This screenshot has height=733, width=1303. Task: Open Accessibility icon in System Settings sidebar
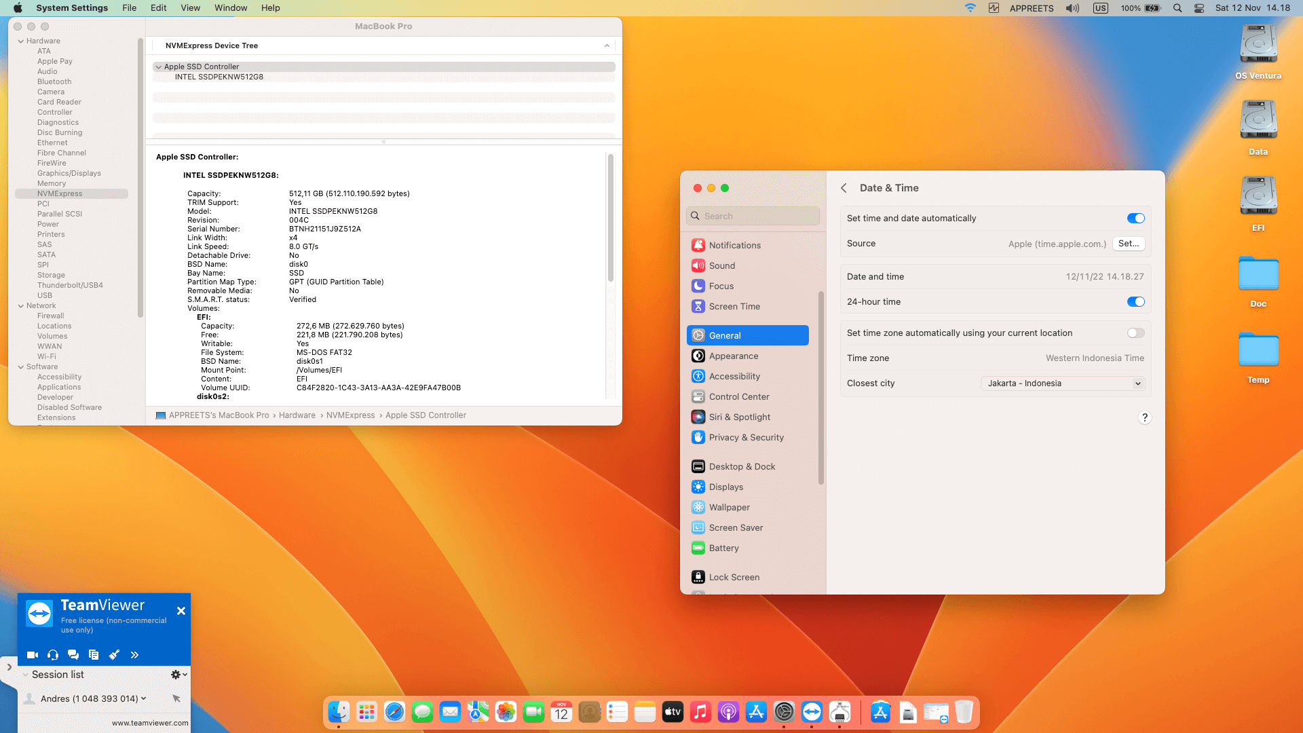[698, 376]
